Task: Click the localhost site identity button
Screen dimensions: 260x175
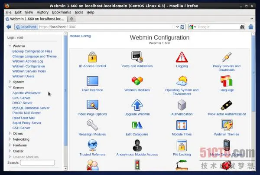Action: tap(26, 27)
